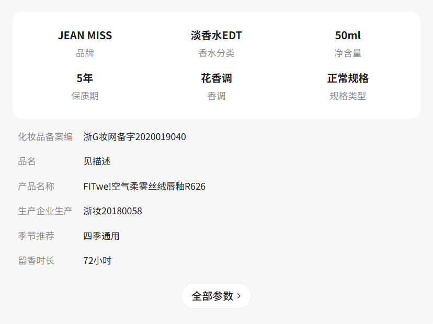Viewport: 433px width, 324px height.
Task: Click the 净含量 label text
Action: (x=348, y=53)
